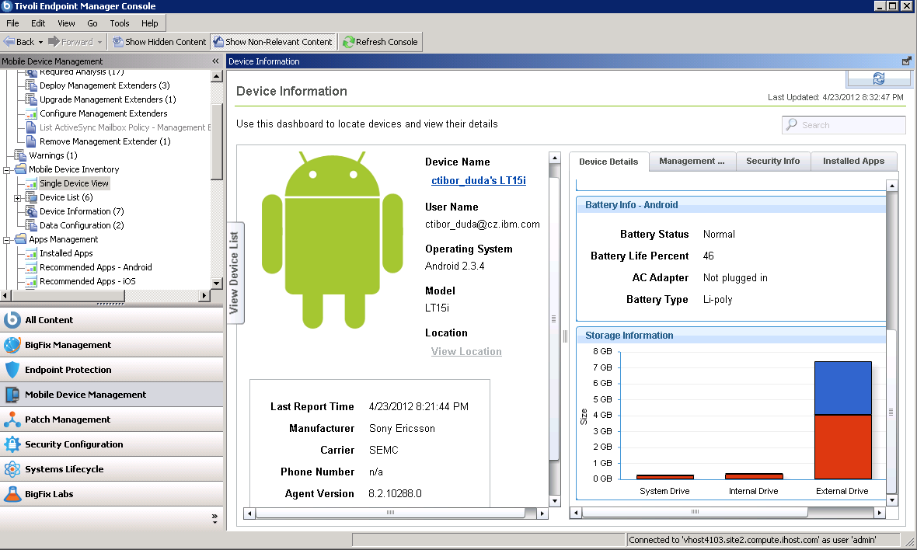
Task: Switch to the Device Details tab
Action: [x=608, y=162]
